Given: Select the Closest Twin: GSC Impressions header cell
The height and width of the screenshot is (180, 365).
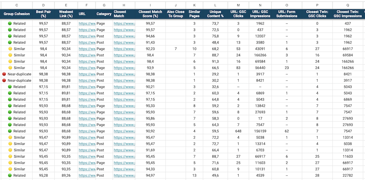Looking at the screenshot, I should click(x=348, y=14).
